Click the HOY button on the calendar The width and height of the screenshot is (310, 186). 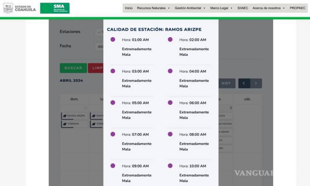pos(226,83)
